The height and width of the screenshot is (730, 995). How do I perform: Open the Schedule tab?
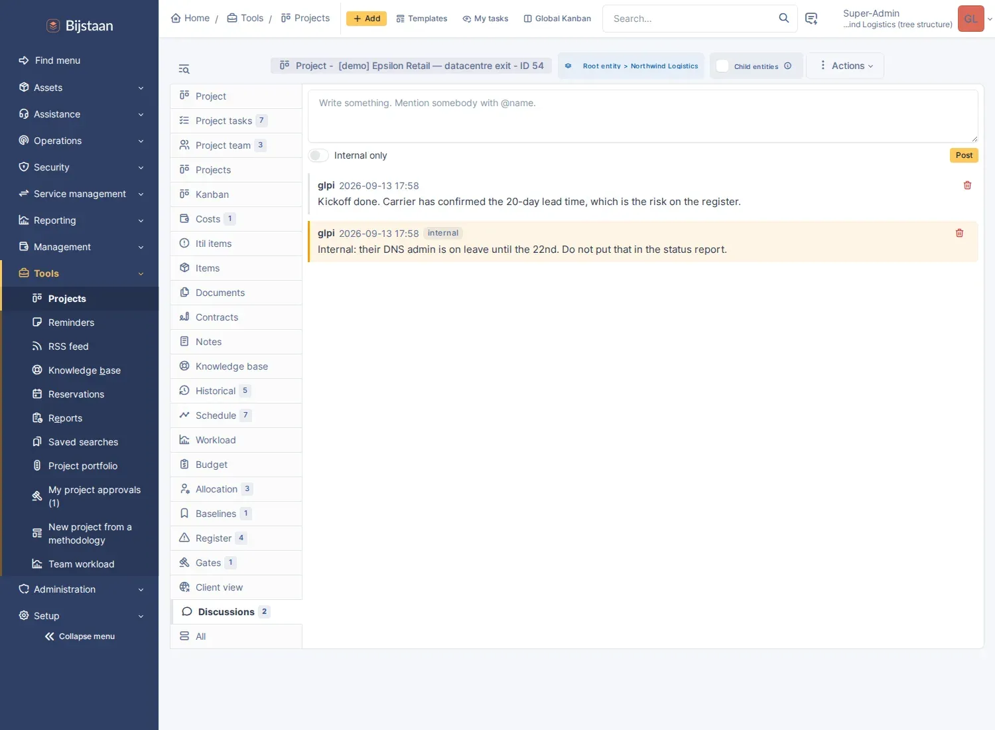click(236, 415)
